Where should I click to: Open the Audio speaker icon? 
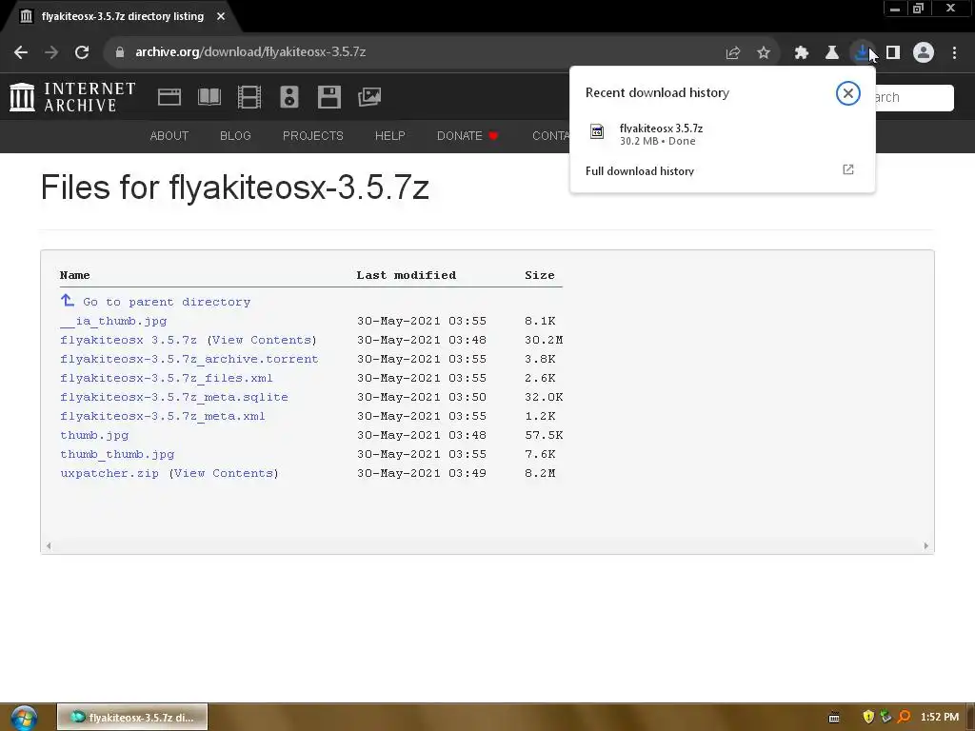point(289,97)
